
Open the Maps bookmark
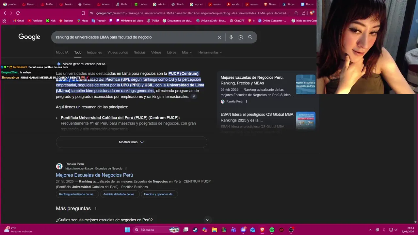[x=83, y=21]
